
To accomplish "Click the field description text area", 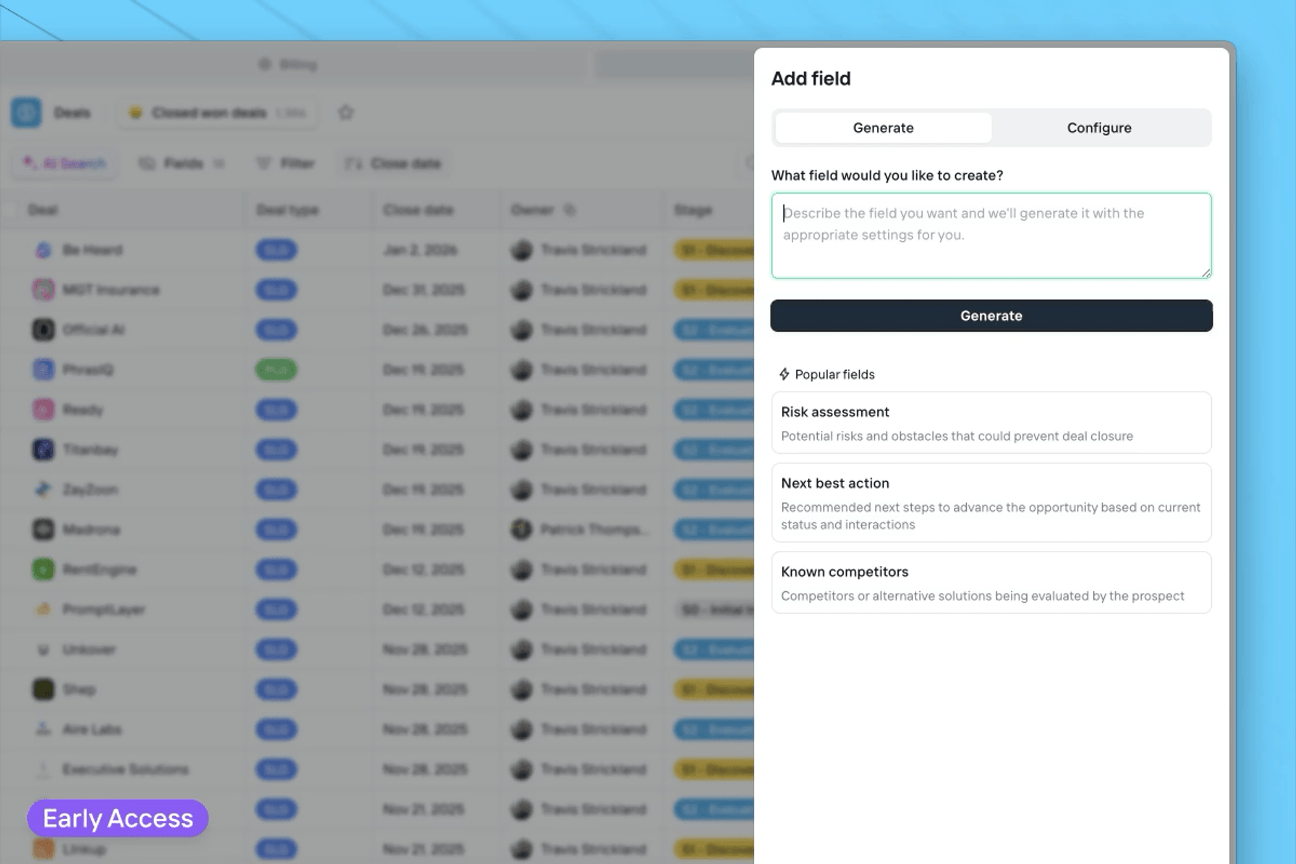I will (x=990, y=235).
